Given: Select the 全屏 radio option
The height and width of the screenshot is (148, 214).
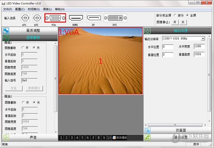Looking at the screenshot, I should pyautogui.click(x=187, y=15).
